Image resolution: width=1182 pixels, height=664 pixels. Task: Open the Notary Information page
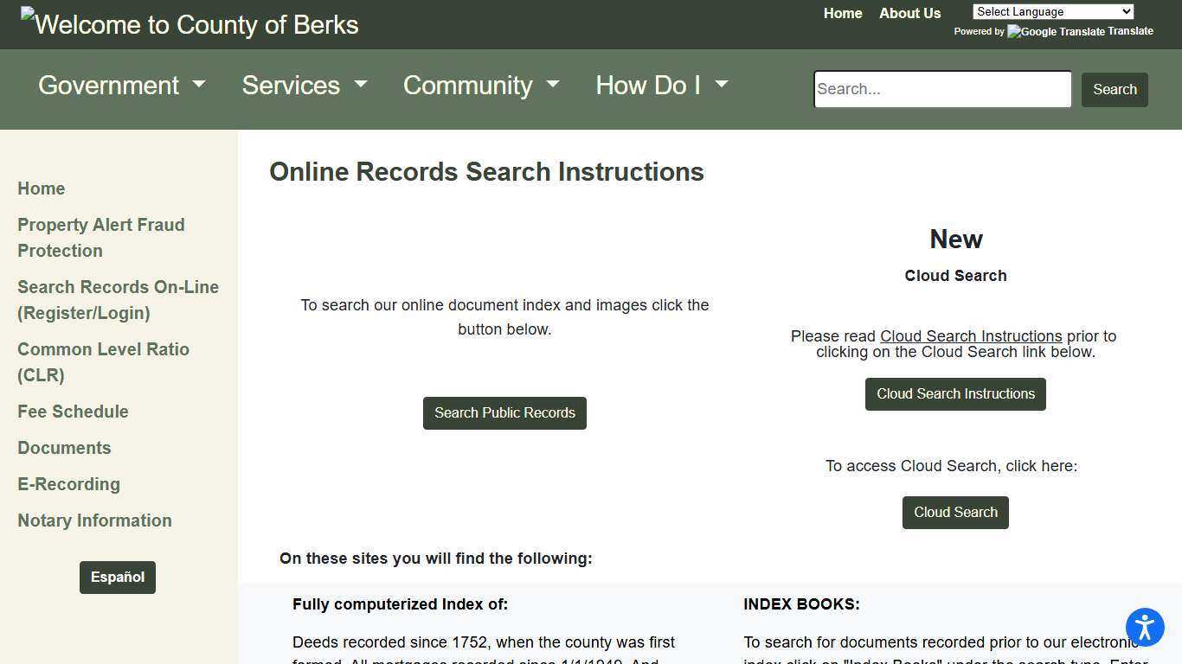click(94, 520)
